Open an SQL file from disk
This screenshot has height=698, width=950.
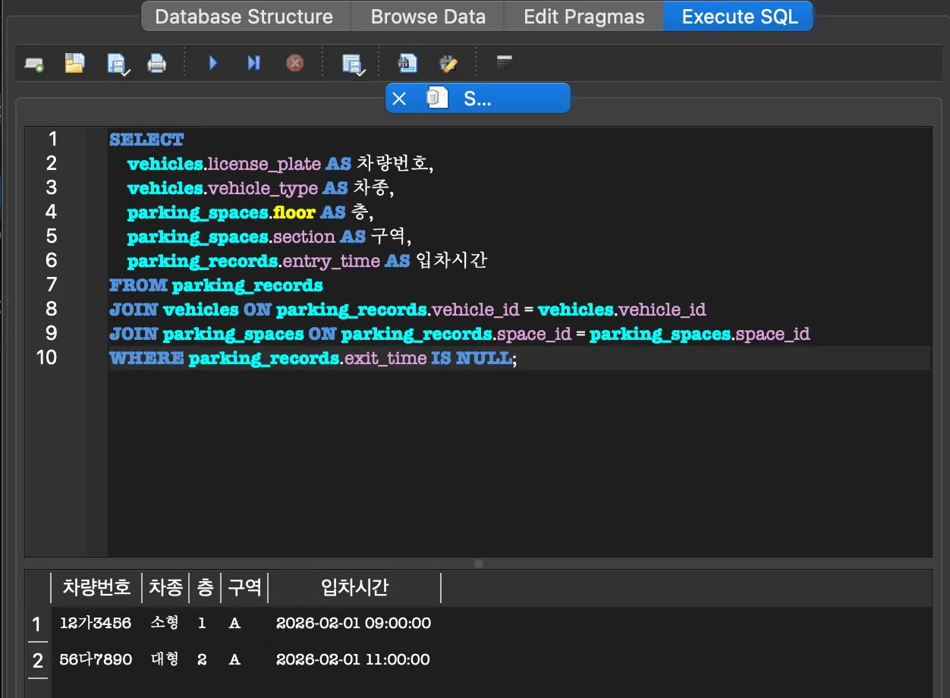coord(74,63)
